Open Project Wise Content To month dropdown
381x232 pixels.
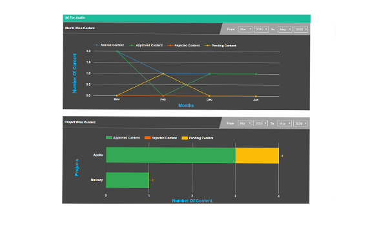284,124
